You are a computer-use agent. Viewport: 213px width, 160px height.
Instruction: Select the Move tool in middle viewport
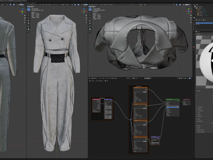click(x=28, y=15)
